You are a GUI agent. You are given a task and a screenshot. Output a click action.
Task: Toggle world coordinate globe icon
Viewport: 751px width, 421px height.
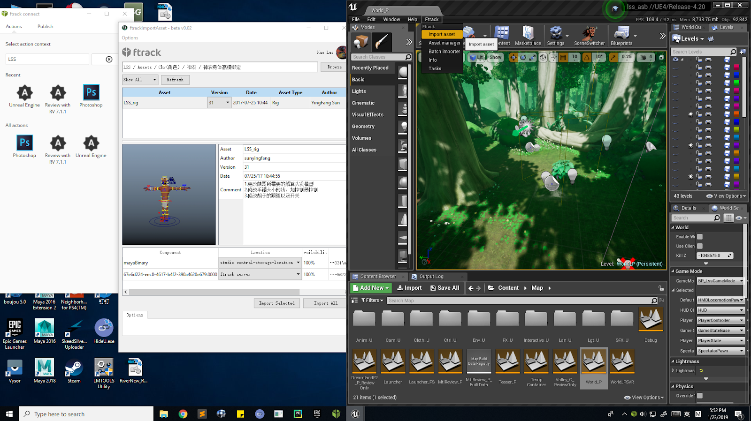(544, 57)
